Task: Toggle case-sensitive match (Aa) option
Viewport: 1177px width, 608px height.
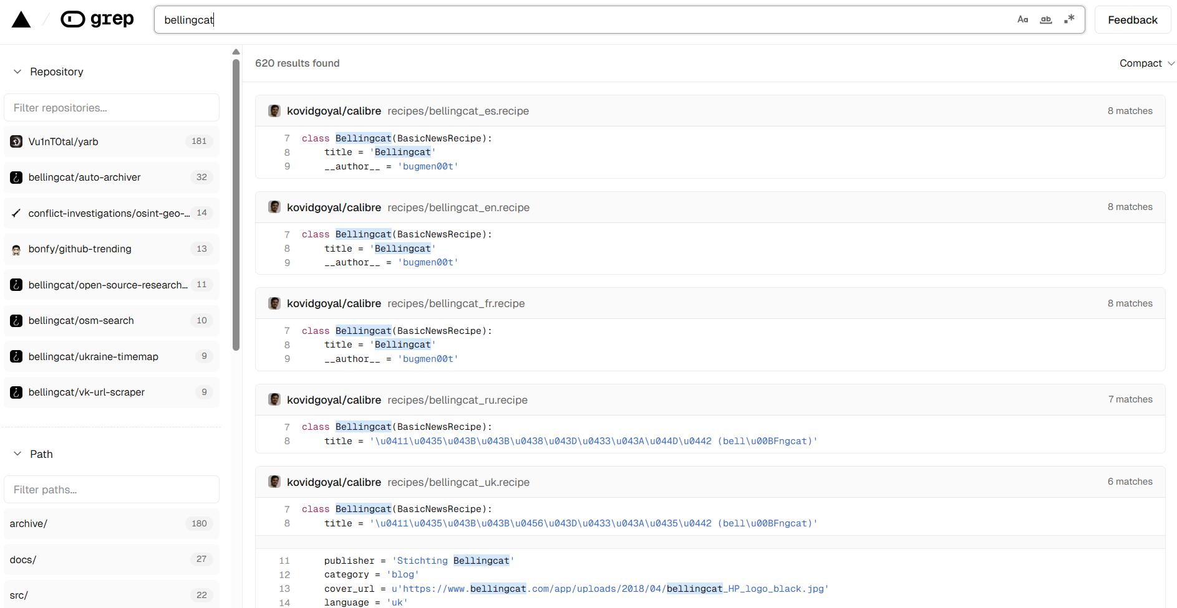Action: pyautogui.click(x=1022, y=19)
